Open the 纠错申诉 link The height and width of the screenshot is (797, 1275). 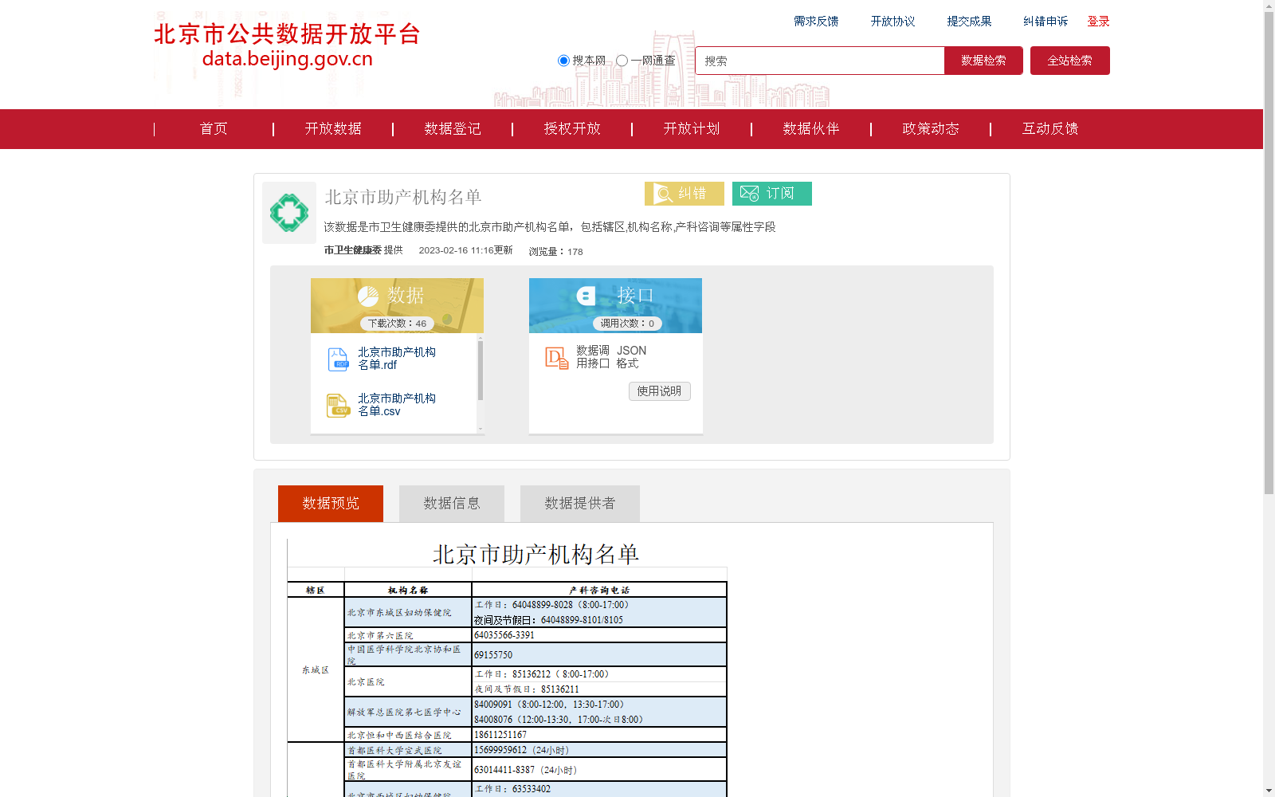pyautogui.click(x=1045, y=22)
